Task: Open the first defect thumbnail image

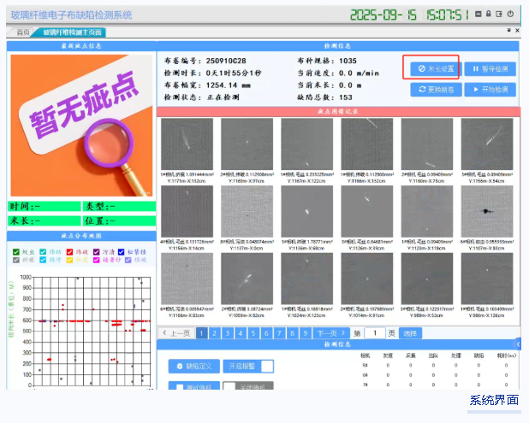Action: pyautogui.click(x=186, y=144)
